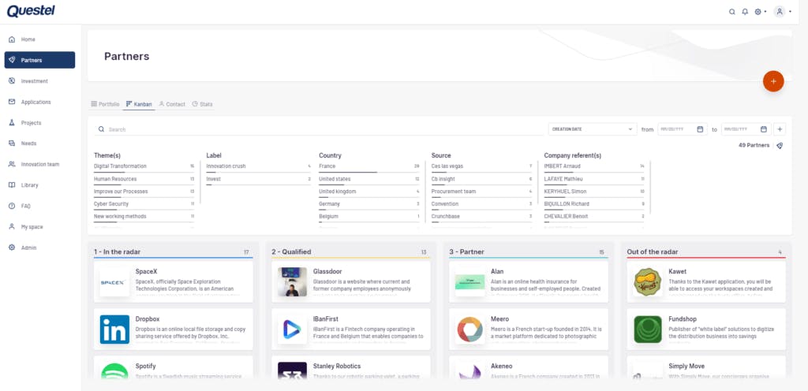This screenshot has width=808, height=391.
Task: Filter by country United states
Action: [369, 179]
